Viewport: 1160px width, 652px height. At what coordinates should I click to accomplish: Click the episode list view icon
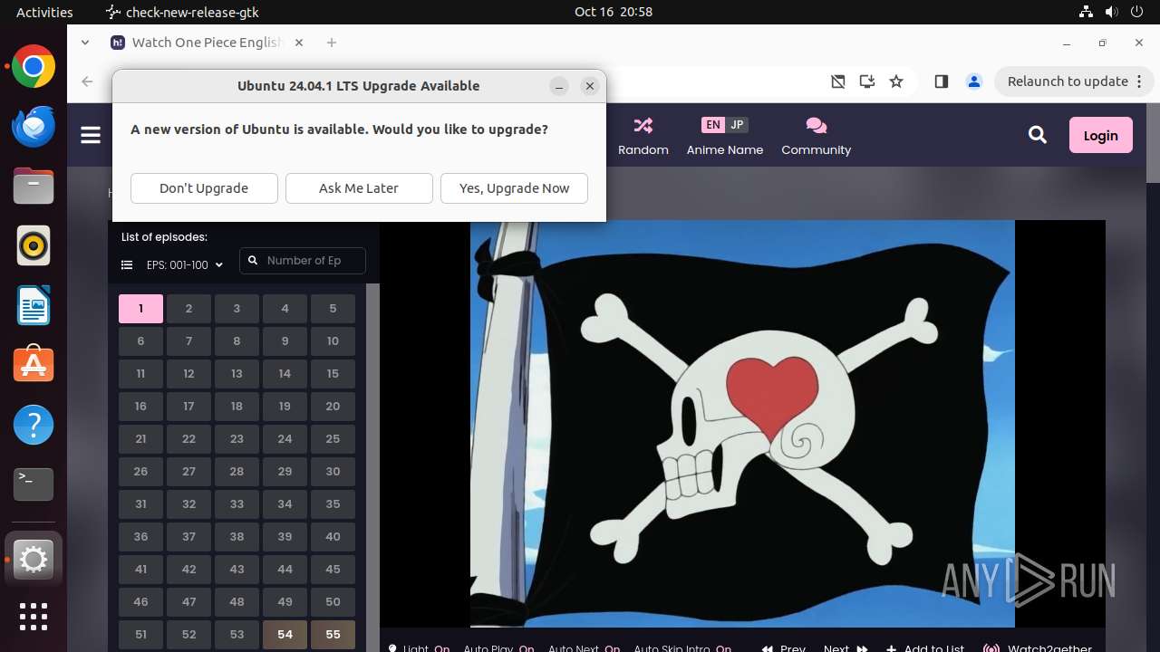click(x=127, y=265)
